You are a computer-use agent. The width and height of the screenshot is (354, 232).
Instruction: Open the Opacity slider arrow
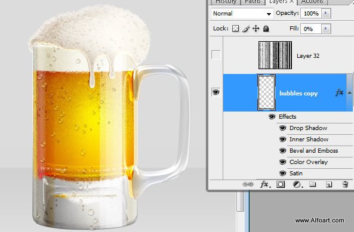coord(326,13)
